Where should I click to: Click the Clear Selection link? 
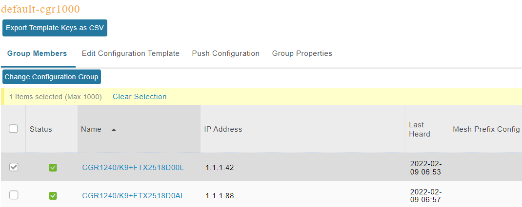(140, 97)
